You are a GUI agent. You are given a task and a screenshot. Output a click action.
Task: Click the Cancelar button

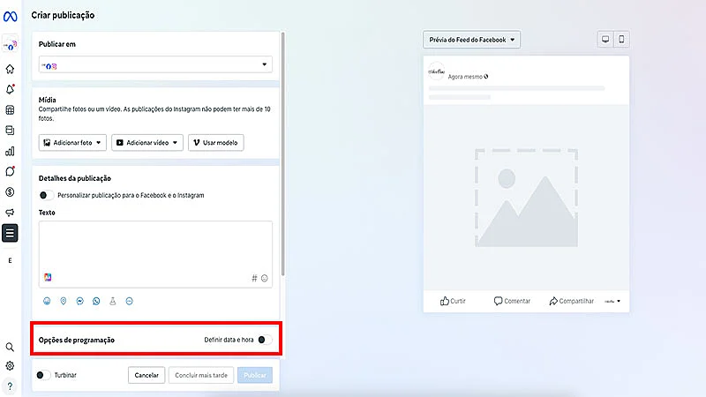click(146, 375)
